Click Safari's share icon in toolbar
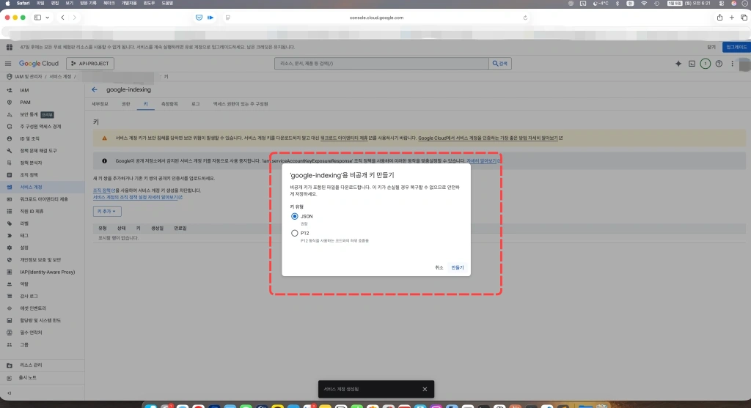Screen dimensions: 751x408 pos(719,17)
